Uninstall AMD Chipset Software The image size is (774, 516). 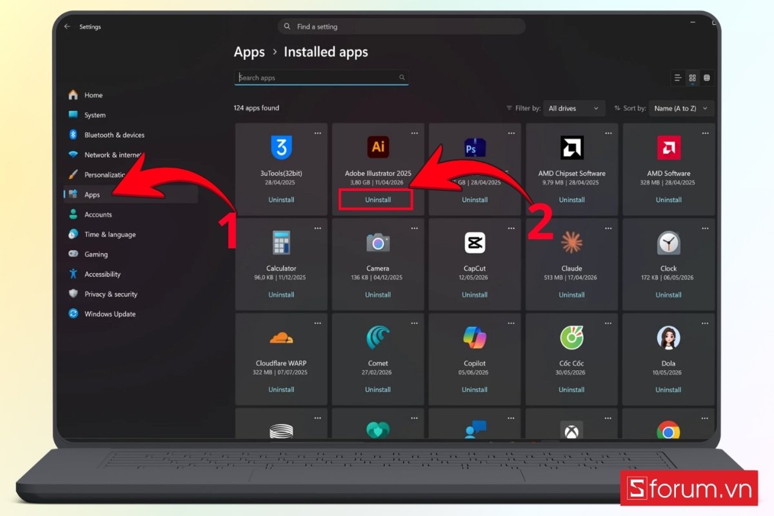point(571,200)
